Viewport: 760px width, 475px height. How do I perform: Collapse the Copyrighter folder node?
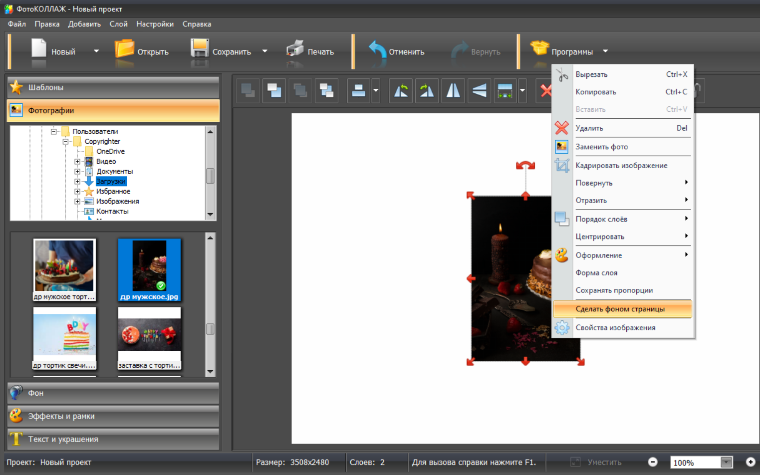click(x=65, y=142)
